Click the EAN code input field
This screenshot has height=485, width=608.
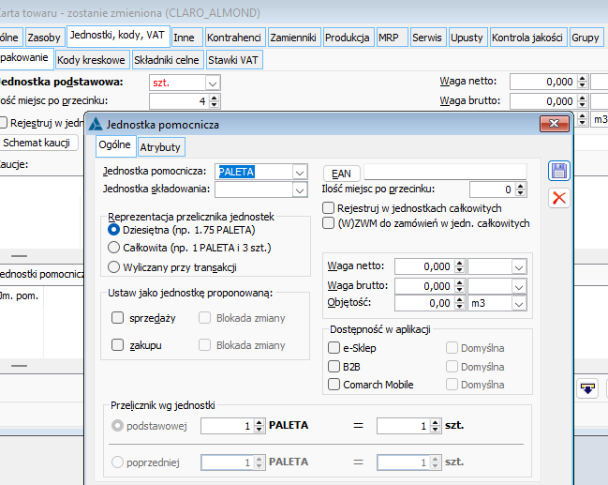click(x=445, y=172)
